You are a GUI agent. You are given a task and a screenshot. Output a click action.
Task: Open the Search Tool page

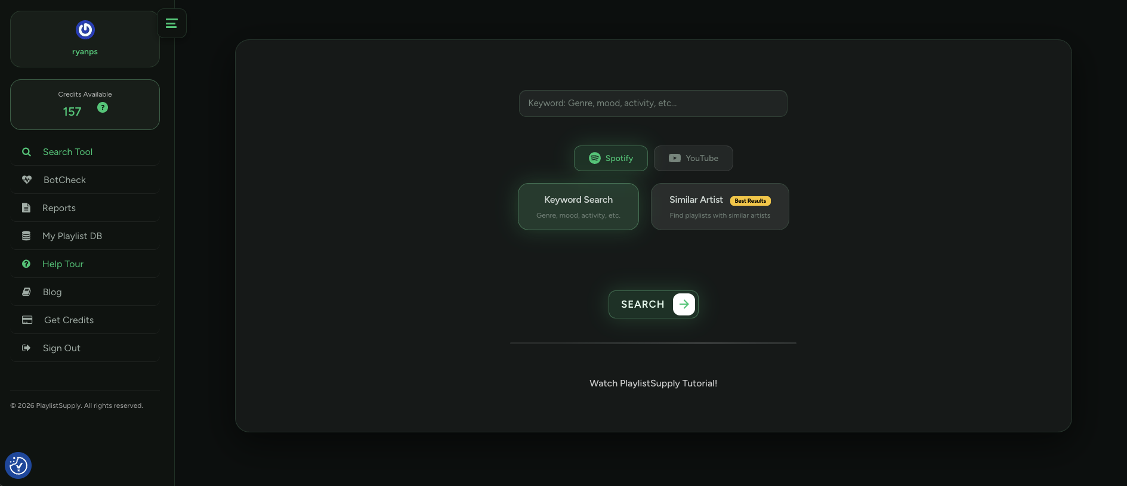click(85, 152)
